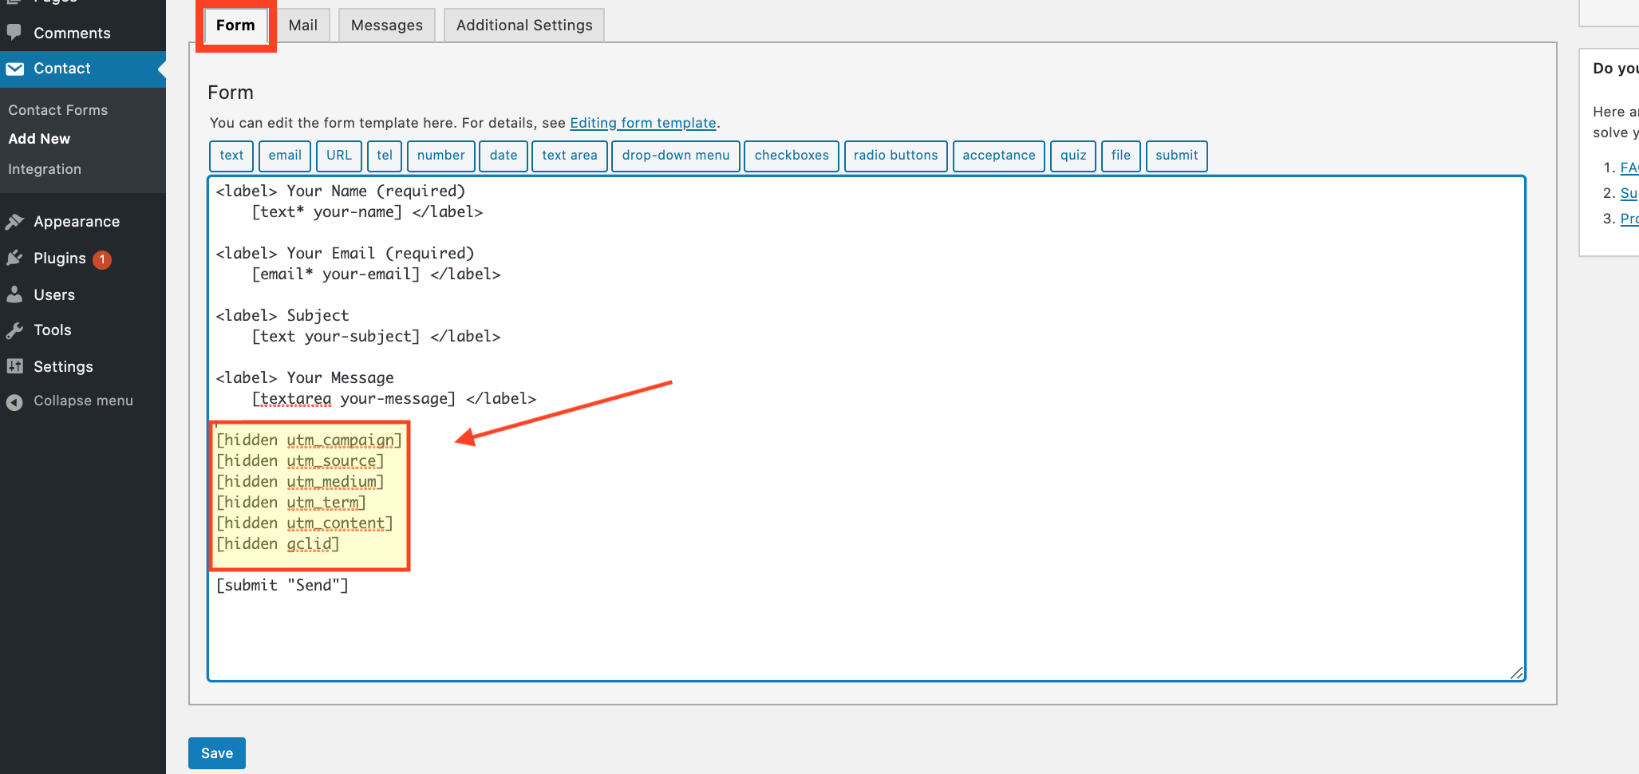Insert an email form-tag

pyautogui.click(x=284, y=156)
